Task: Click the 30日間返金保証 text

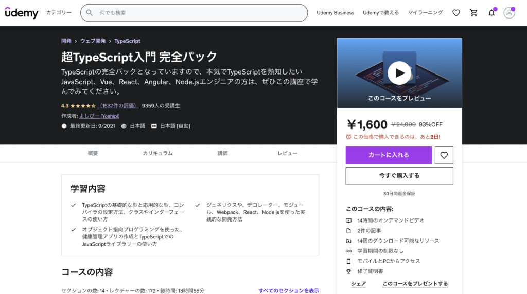Action: pyautogui.click(x=399, y=194)
